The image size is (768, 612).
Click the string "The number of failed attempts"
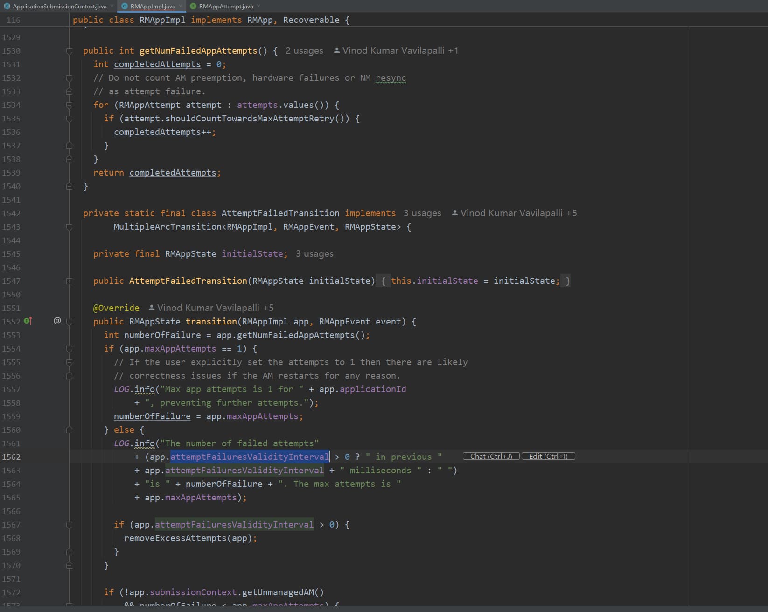click(239, 443)
